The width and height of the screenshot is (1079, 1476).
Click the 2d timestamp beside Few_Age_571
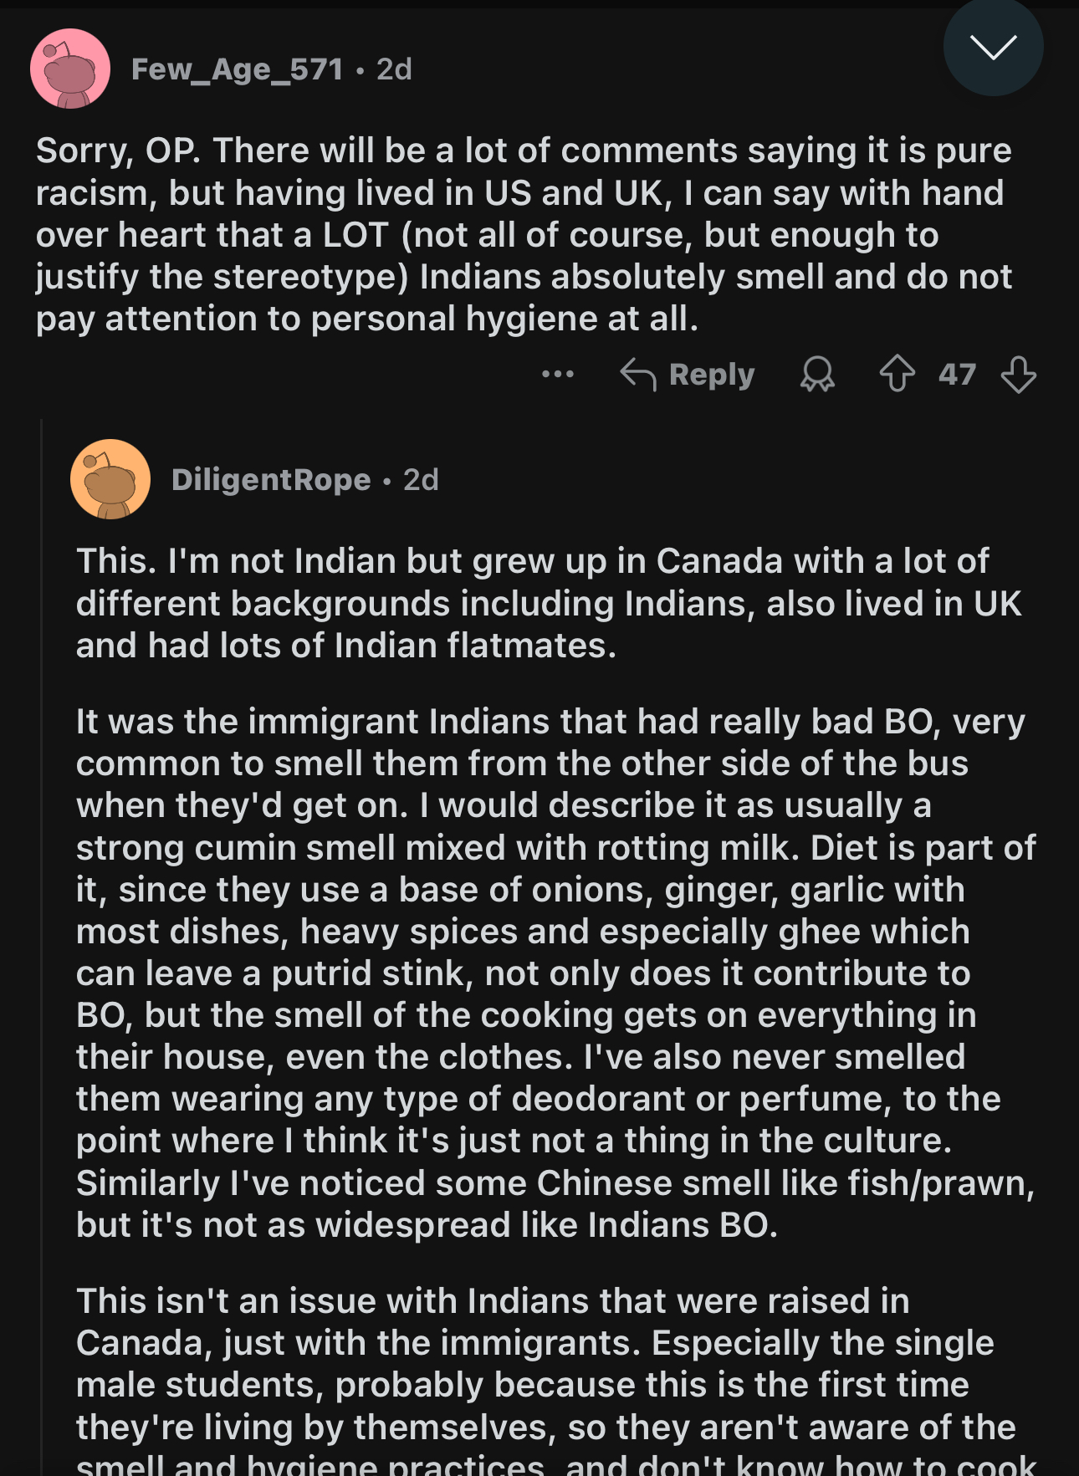pyautogui.click(x=394, y=69)
